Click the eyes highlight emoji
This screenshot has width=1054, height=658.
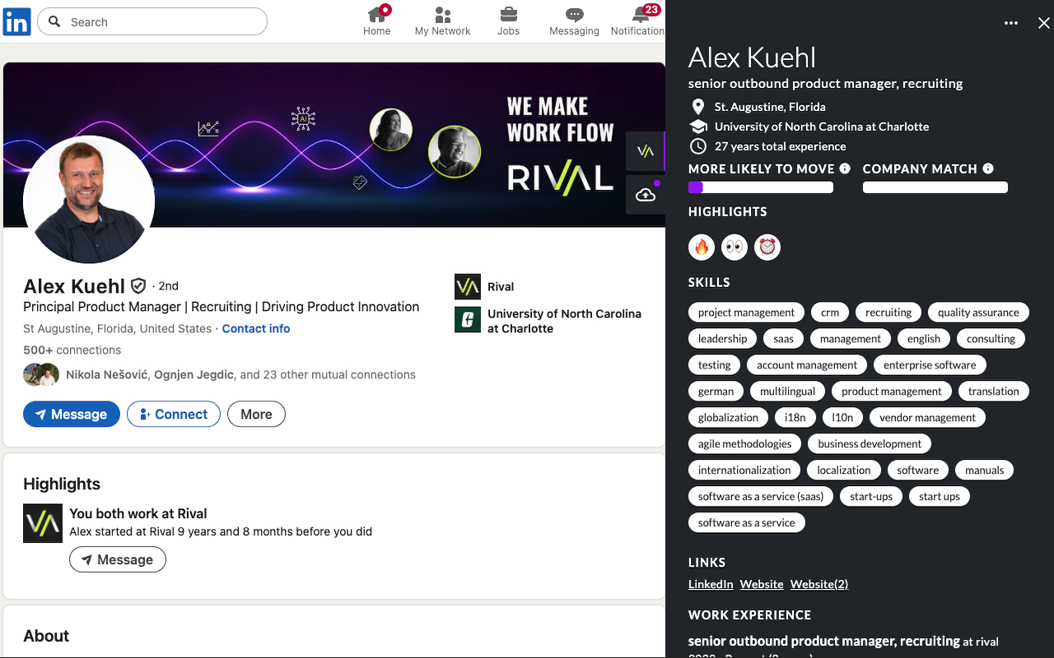735,247
